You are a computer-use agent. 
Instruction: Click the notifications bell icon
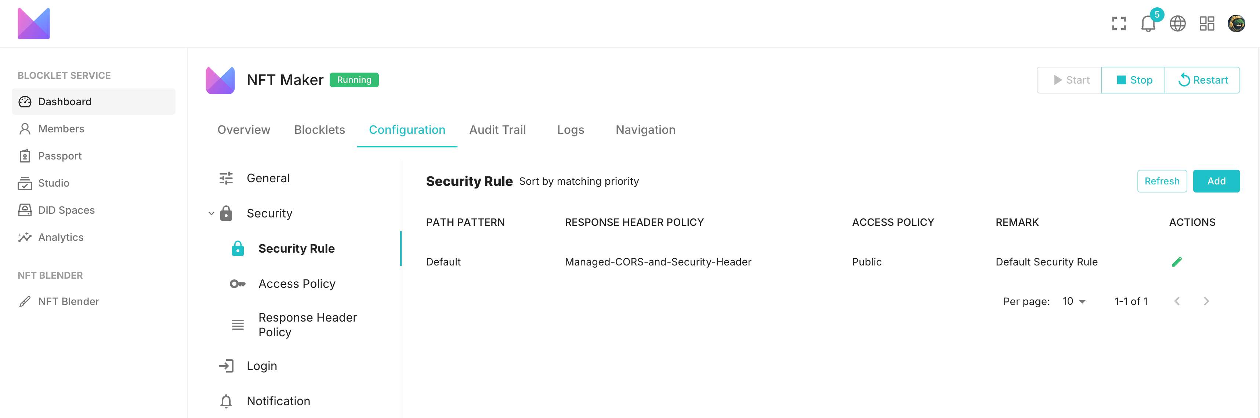coord(1148,23)
